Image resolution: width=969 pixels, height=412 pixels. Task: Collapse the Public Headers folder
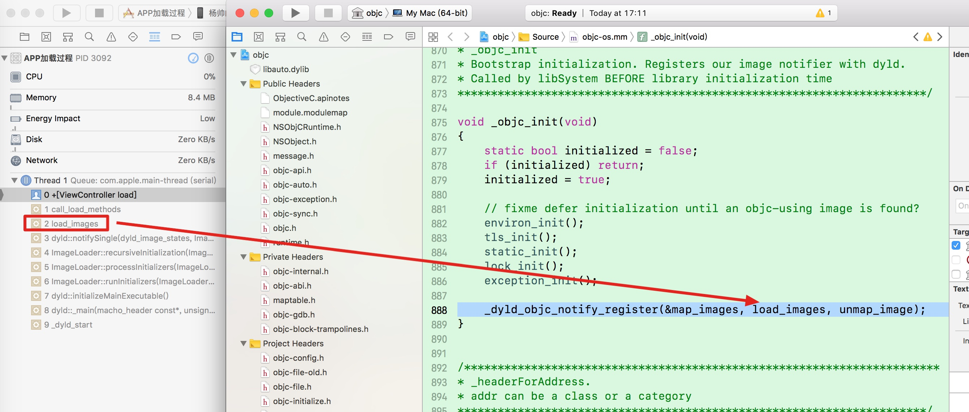tap(244, 84)
